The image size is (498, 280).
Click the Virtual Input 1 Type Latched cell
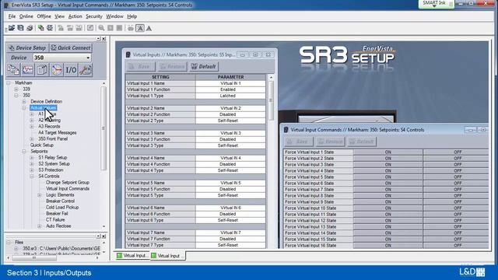[x=230, y=96]
